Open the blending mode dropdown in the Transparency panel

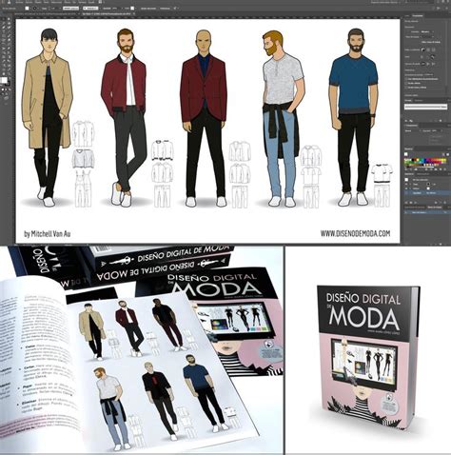click(413, 130)
